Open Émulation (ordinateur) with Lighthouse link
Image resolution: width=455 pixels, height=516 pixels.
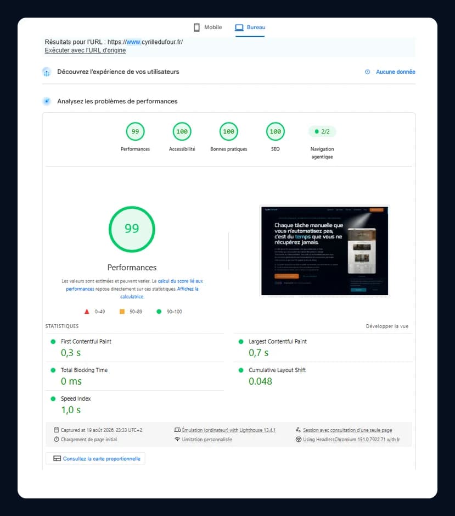[228, 430]
